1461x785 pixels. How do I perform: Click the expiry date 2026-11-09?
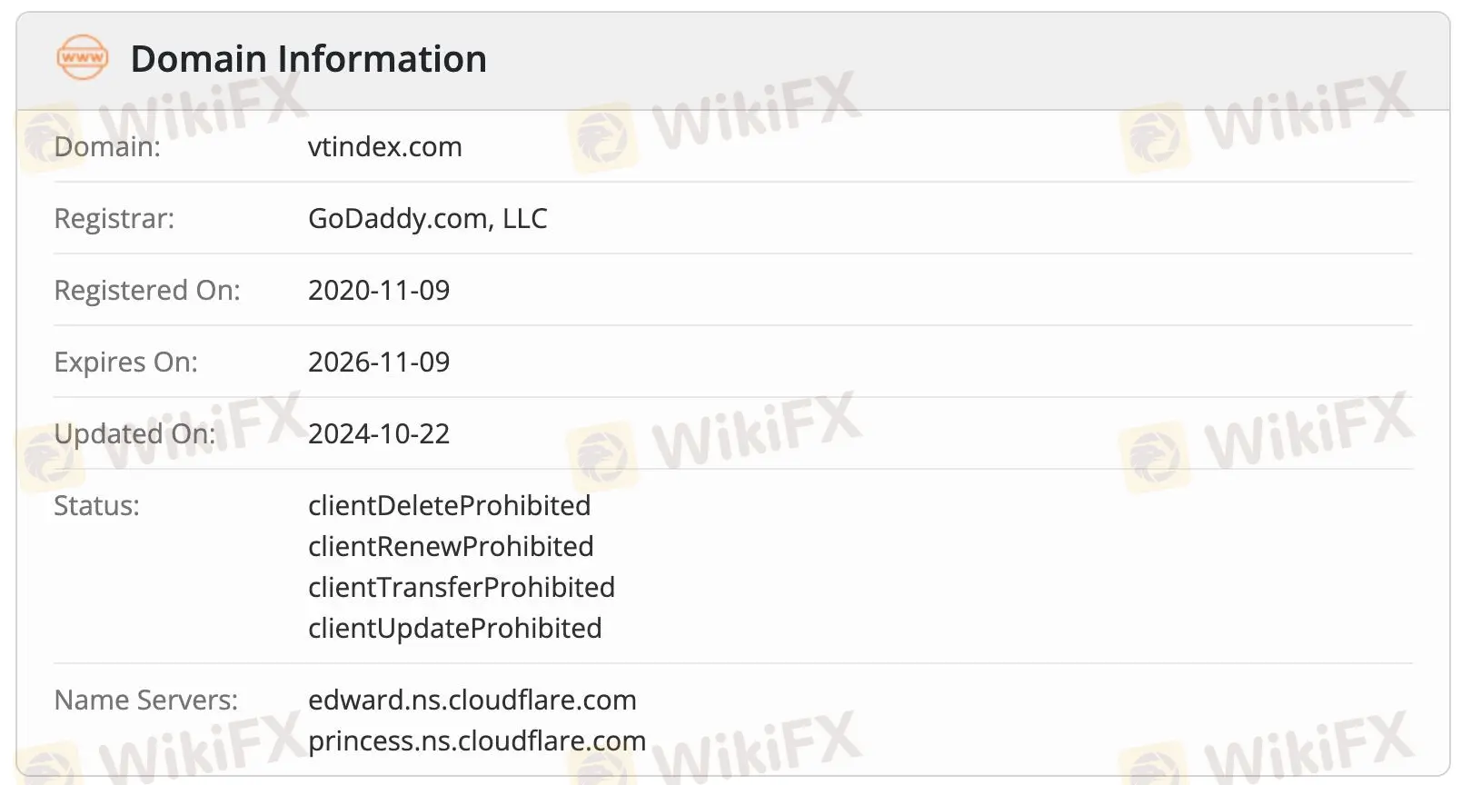click(x=379, y=362)
